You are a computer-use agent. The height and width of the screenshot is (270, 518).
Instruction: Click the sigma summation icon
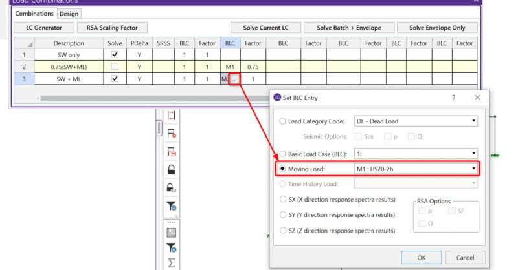172,263
